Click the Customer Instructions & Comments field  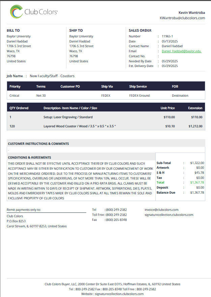click(106, 150)
